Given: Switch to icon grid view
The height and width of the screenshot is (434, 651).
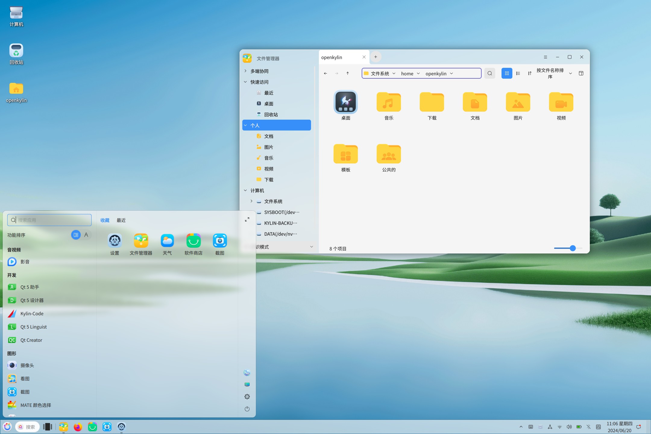Looking at the screenshot, I should 507,73.
